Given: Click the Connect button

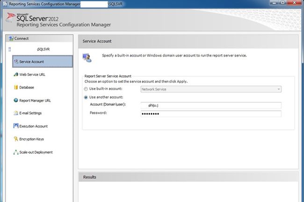Looking at the screenshot, I should coord(39,38).
